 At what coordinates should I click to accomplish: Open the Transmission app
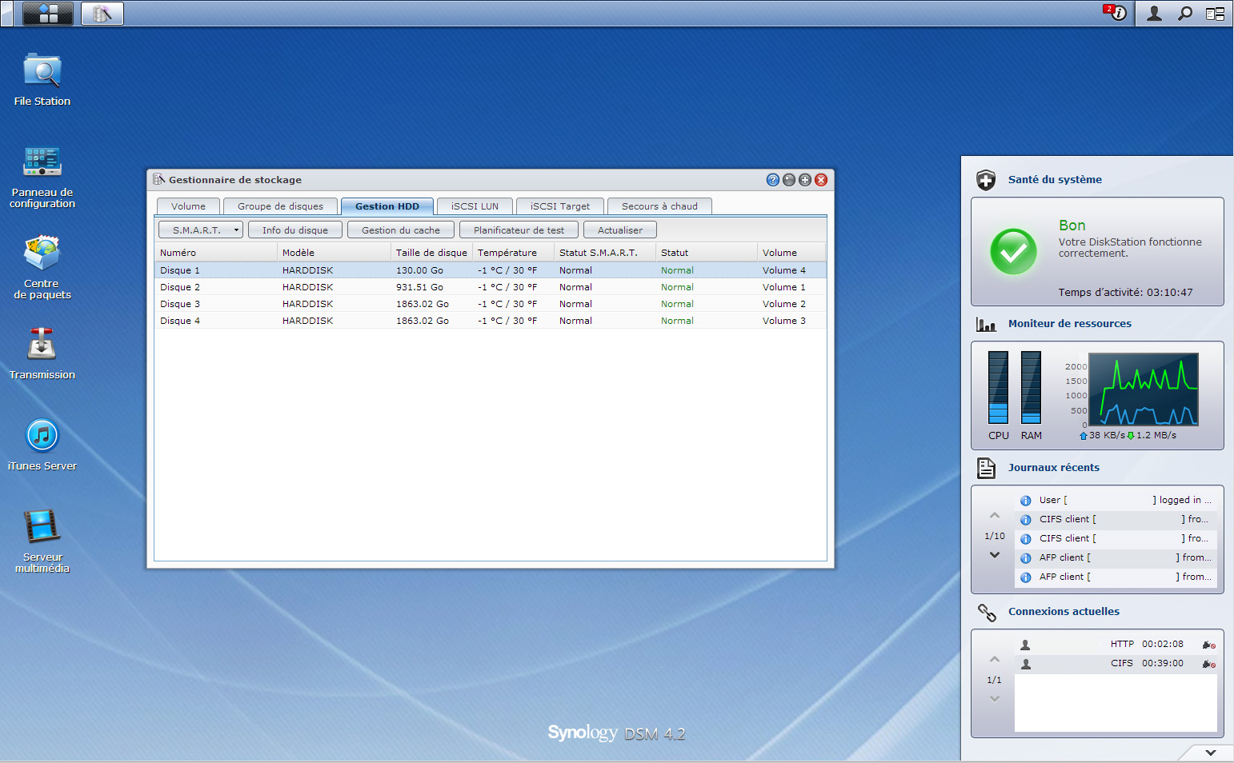point(42,346)
